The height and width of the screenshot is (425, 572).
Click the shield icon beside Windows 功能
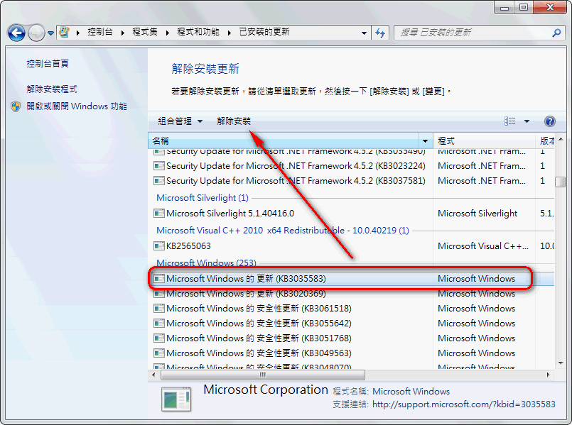pyautogui.click(x=16, y=106)
